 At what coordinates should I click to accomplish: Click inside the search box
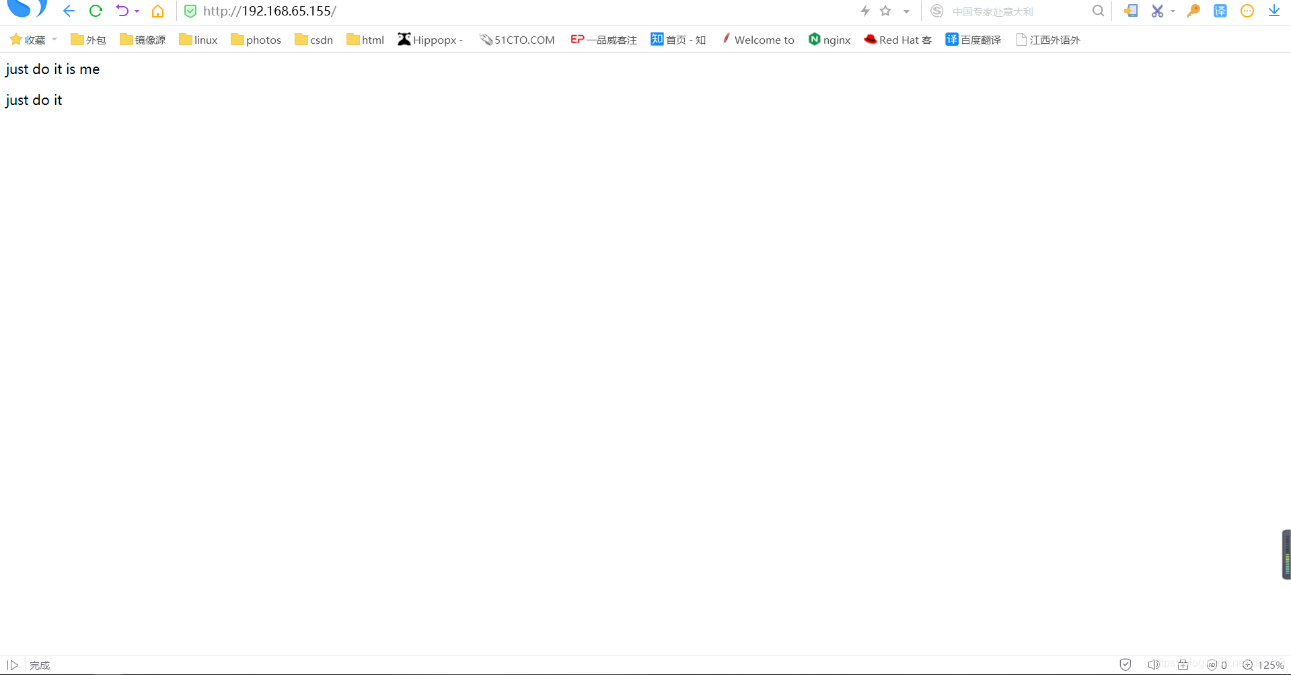(x=1017, y=11)
